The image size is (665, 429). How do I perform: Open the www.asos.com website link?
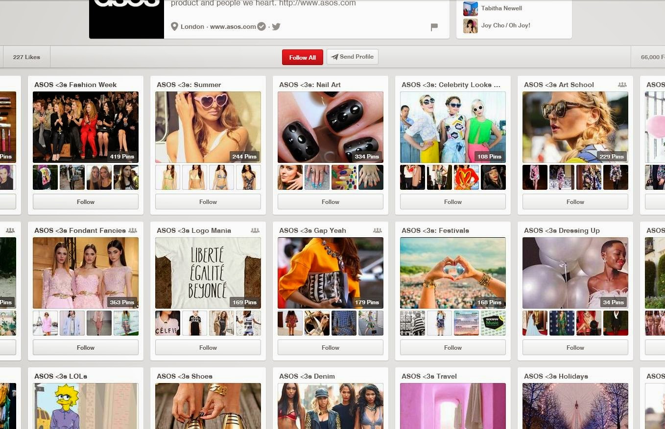pyautogui.click(x=233, y=26)
